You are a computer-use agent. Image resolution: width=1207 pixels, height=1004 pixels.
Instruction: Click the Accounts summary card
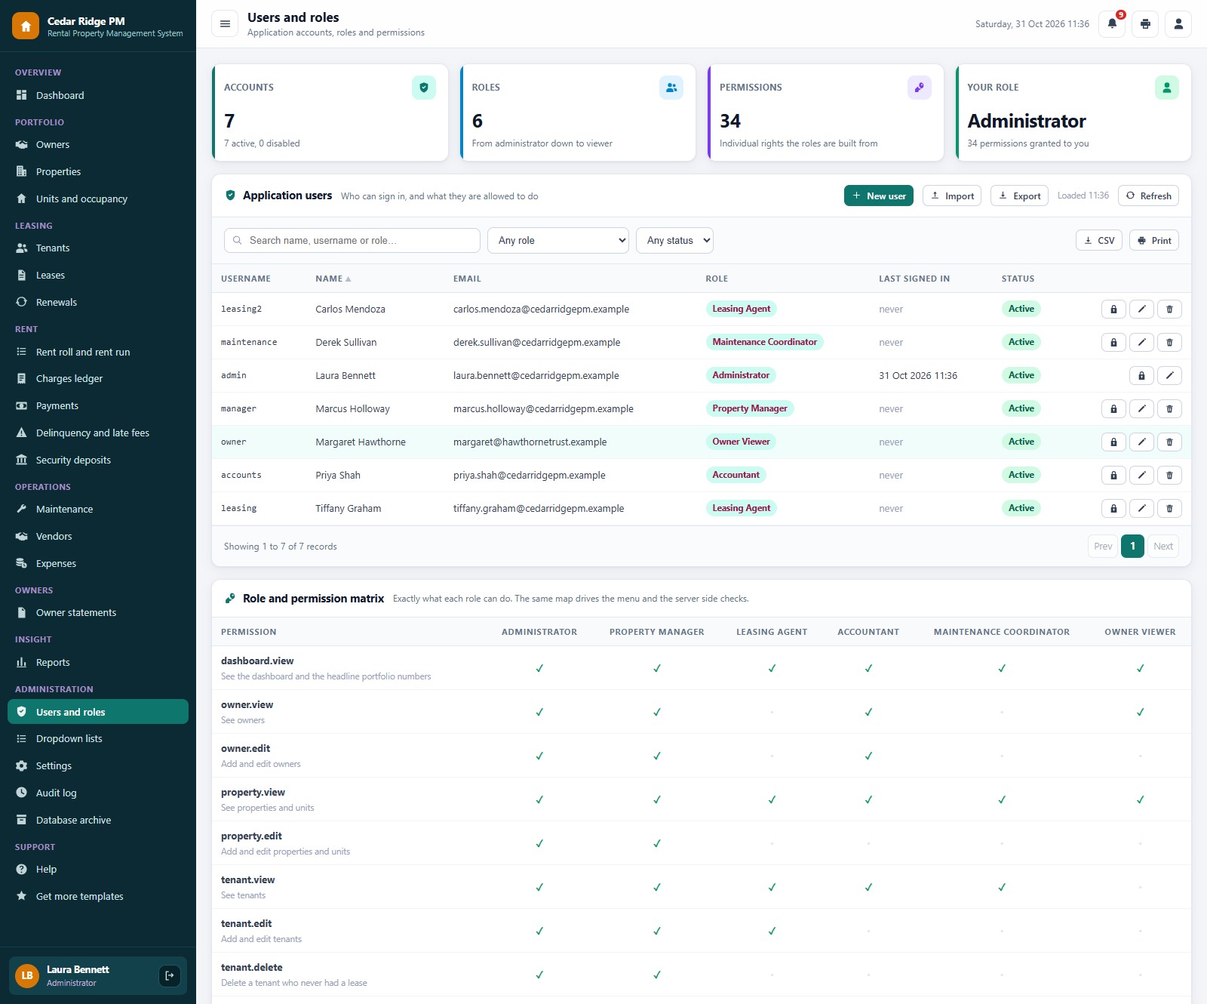pyautogui.click(x=330, y=112)
